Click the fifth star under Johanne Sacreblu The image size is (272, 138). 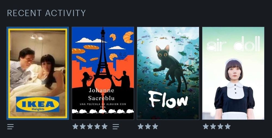[x=104, y=127]
